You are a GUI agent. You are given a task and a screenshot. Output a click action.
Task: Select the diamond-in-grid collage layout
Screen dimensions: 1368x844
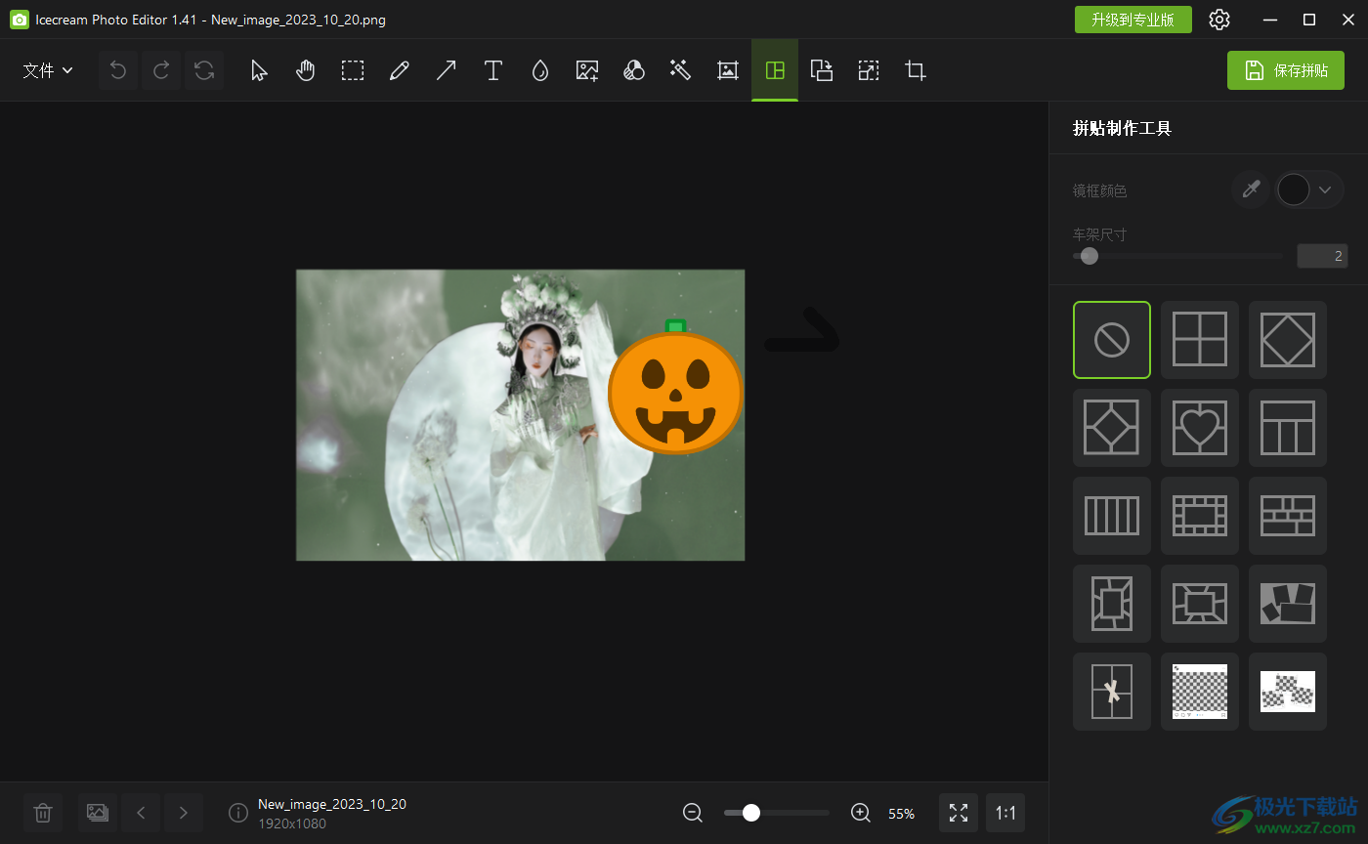click(1112, 428)
